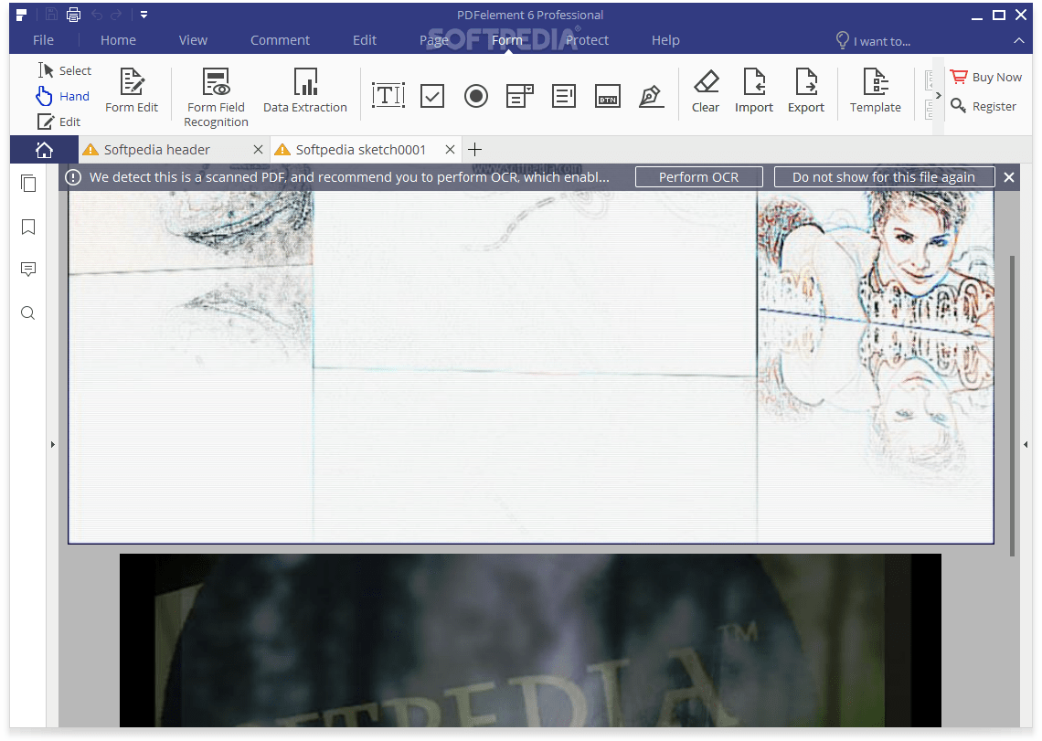Click Register
The width and height of the screenshot is (1042, 741).
pyautogui.click(x=984, y=106)
